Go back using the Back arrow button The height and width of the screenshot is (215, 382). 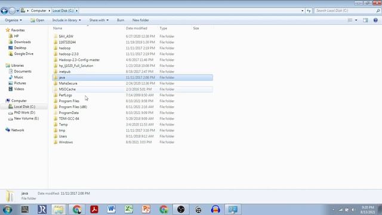click(x=4, y=11)
